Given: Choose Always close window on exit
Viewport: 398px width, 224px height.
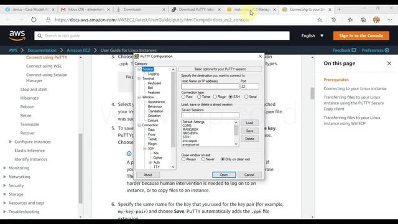Looking at the screenshot, I should 183,159.
